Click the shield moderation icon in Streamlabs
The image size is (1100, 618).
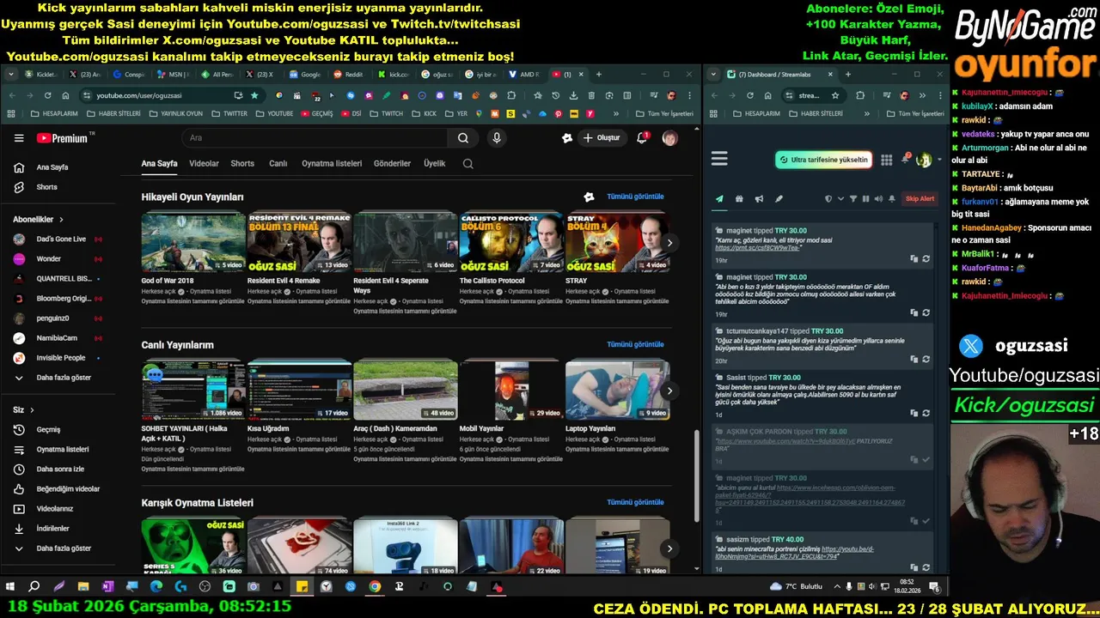828,199
